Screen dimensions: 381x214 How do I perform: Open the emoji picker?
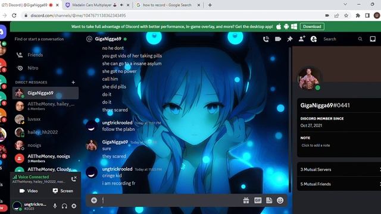280,200
